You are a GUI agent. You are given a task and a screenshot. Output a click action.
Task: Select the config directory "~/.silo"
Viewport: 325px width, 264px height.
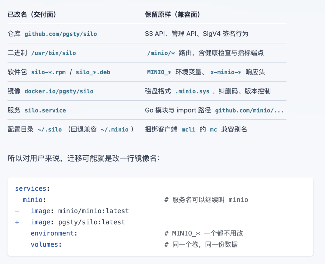coord(50,130)
